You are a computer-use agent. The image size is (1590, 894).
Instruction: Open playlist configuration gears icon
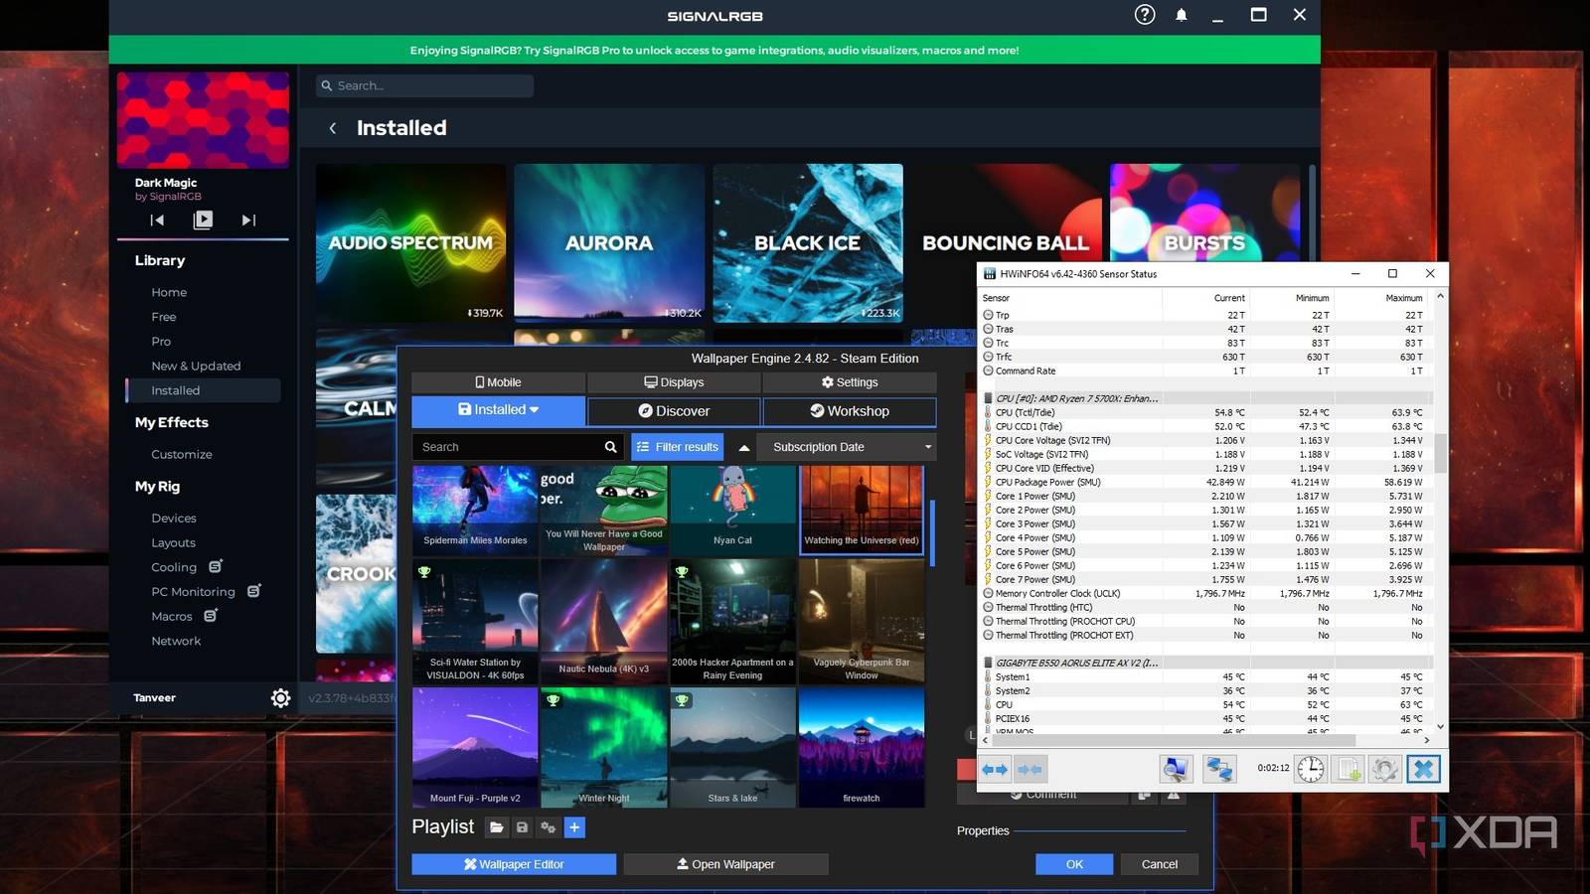pos(548,827)
